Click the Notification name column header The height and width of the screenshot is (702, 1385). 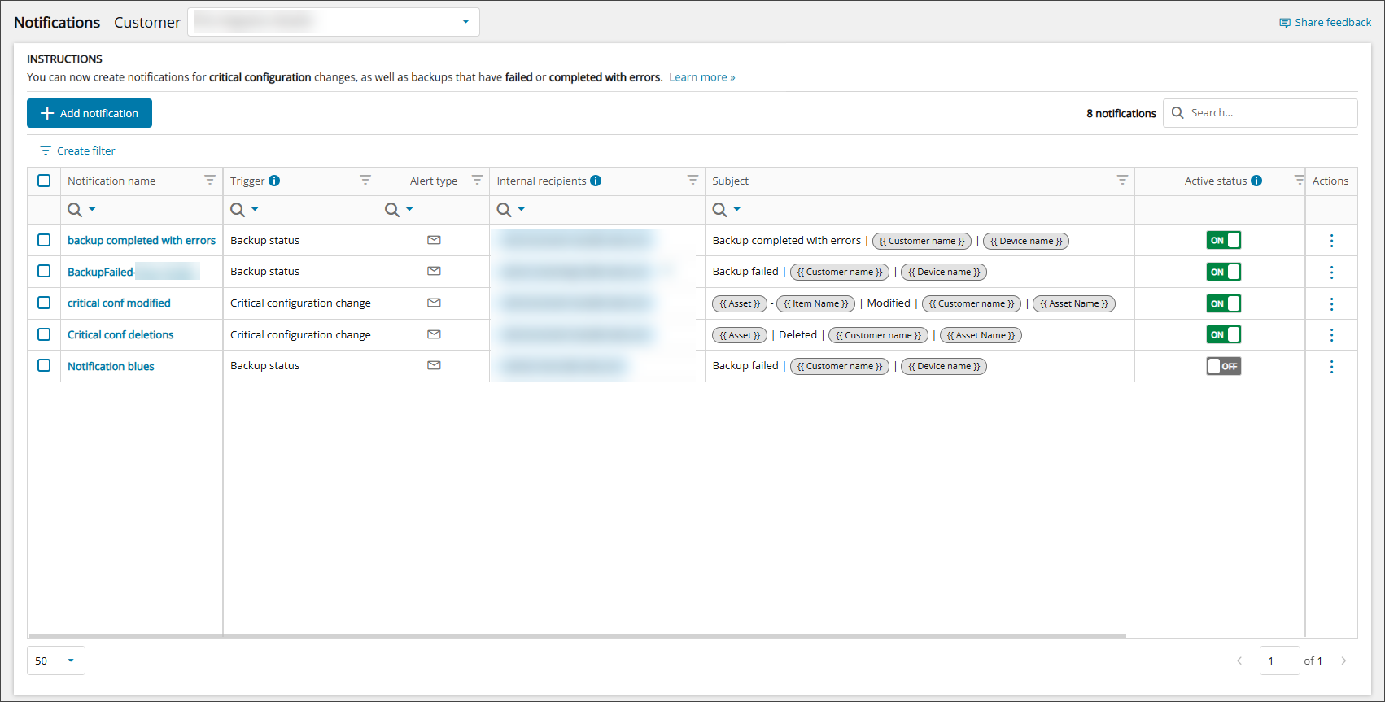coord(111,181)
